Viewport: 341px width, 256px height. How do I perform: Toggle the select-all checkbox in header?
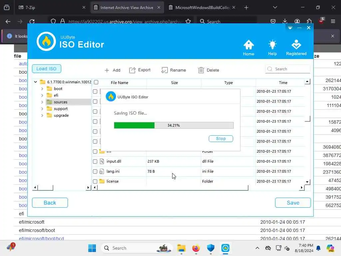(96, 82)
